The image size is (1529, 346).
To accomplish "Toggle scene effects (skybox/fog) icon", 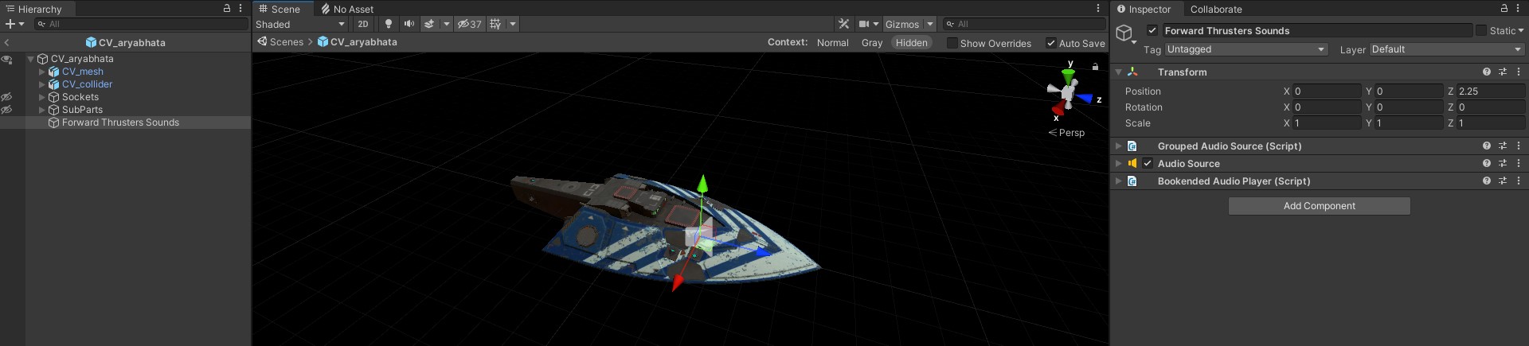I will click(429, 24).
